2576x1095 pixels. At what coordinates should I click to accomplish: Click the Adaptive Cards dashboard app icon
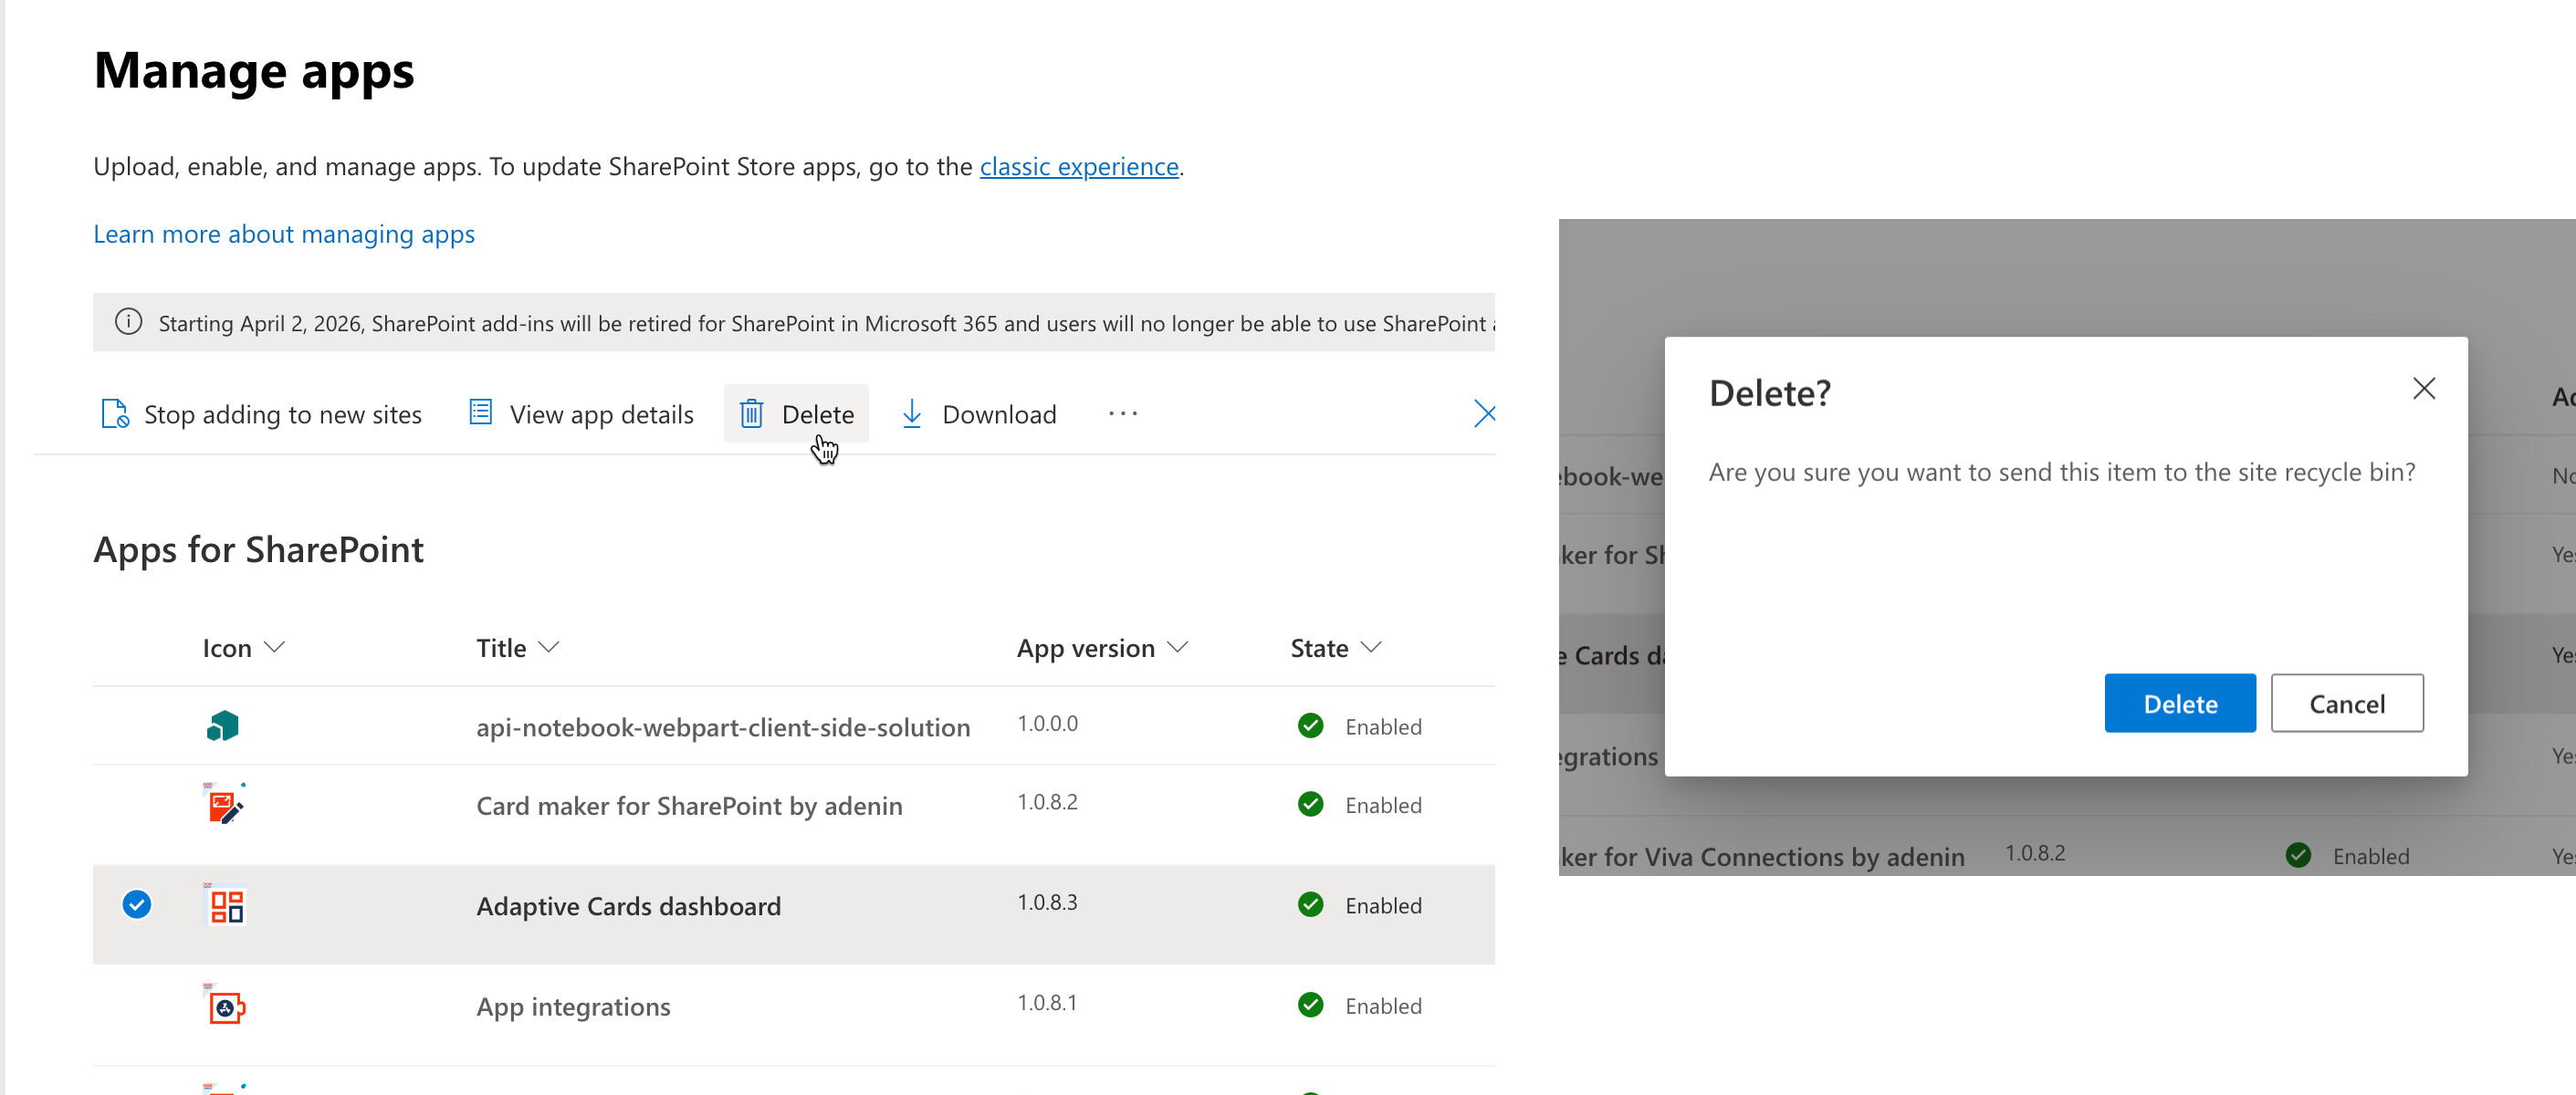point(226,906)
